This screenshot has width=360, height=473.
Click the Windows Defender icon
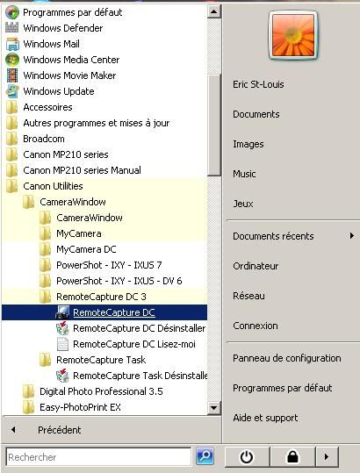point(11,28)
